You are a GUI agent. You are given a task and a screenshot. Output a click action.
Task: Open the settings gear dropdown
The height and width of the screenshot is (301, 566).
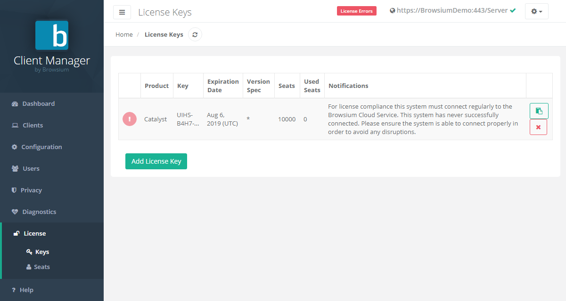pyautogui.click(x=536, y=11)
